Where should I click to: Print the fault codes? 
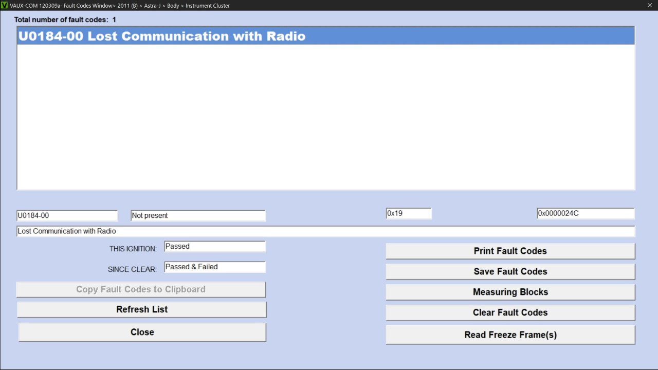510,251
